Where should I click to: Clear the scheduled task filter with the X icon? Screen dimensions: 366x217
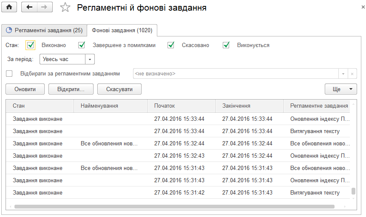pos(352,74)
